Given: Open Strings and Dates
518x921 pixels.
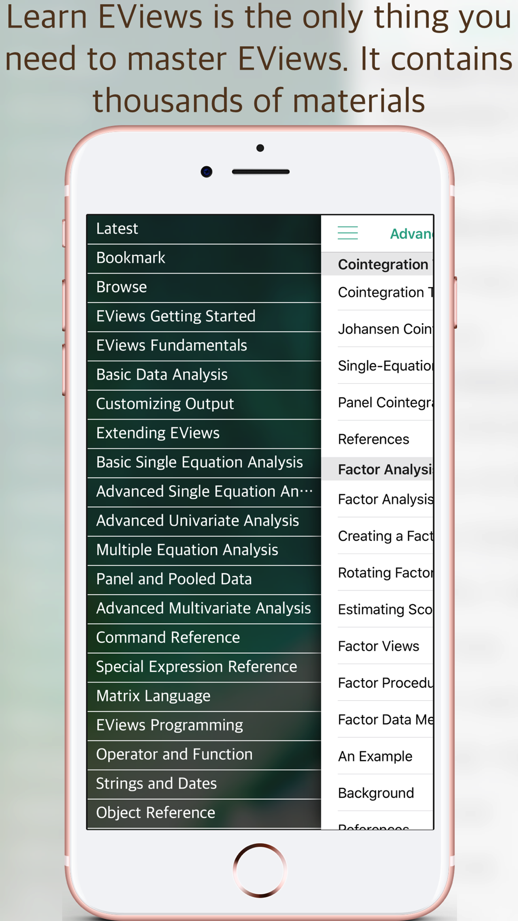Looking at the screenshot, I should tap(204, 784).
